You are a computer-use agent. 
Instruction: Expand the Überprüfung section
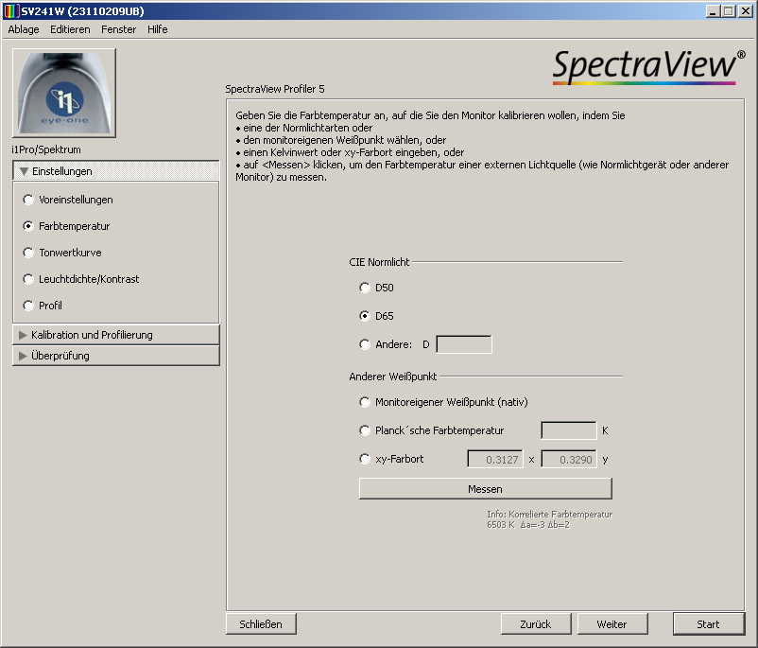[x=116, y=356]
